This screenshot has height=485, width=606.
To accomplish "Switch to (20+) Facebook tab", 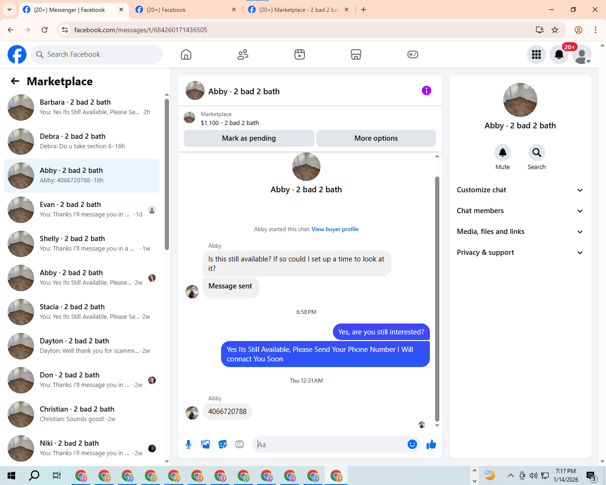I will click(186, 10).
